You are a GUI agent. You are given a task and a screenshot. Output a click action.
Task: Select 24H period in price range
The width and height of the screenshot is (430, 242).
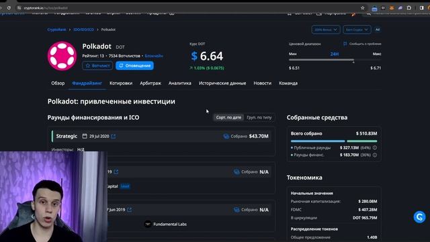tap(335, 54)
